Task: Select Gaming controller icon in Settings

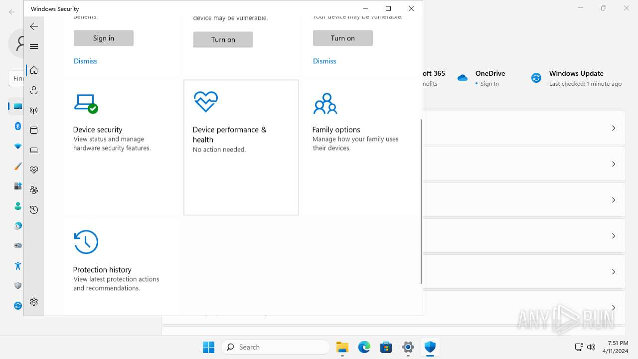Action: [18, 246]
